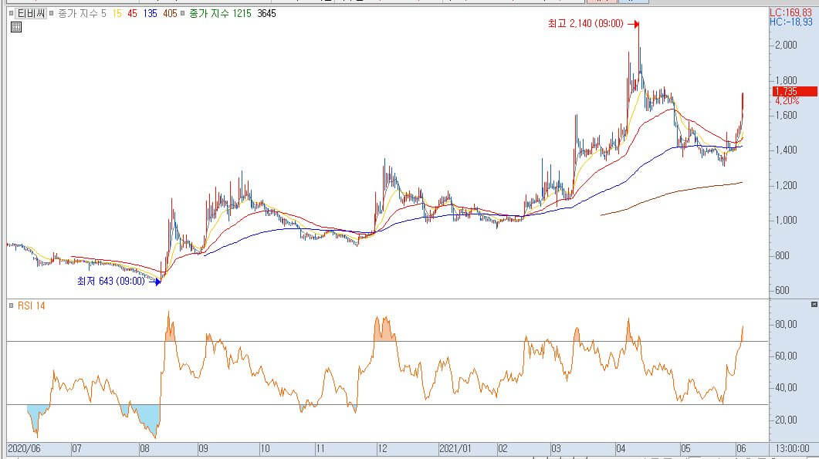
Task: Select the 종가 지수 5 moving average label
Action: tap(82, 14)
